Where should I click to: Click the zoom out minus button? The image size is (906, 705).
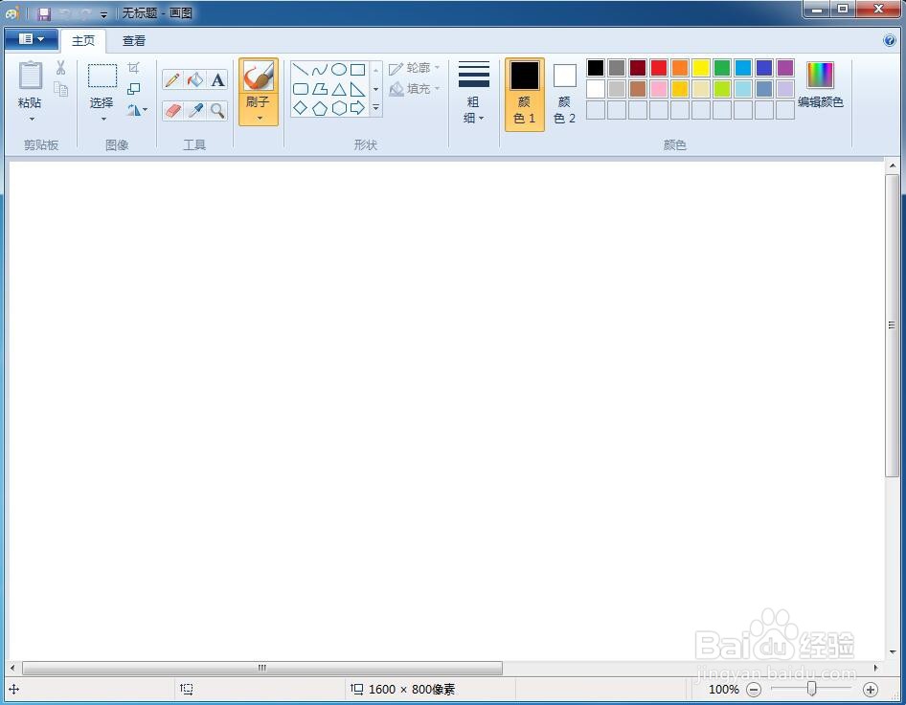(754, 690)
